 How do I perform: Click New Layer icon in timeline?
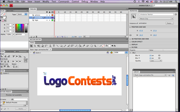point(31,37)
